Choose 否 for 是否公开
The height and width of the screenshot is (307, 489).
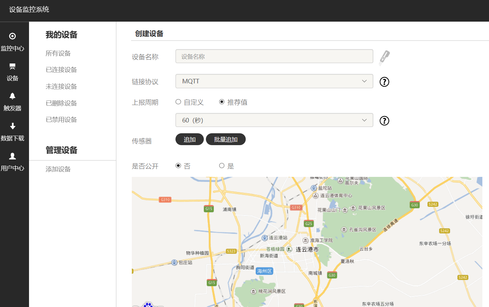(x=178, y=166)
